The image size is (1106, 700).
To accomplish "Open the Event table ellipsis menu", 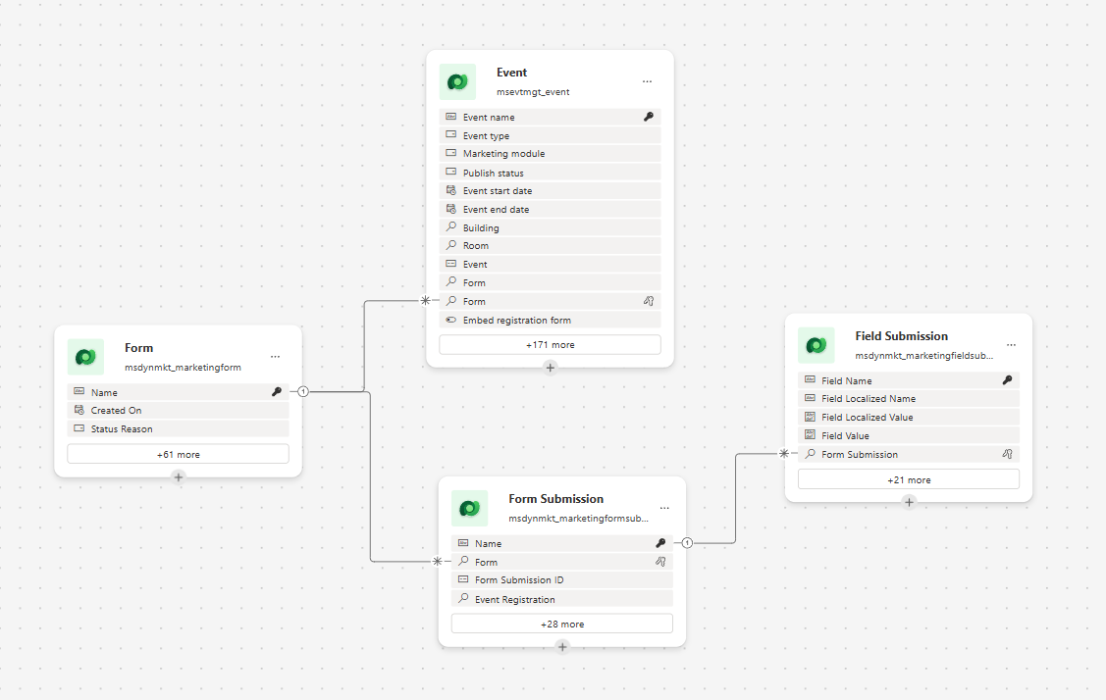I will click(x=647, y=81).
